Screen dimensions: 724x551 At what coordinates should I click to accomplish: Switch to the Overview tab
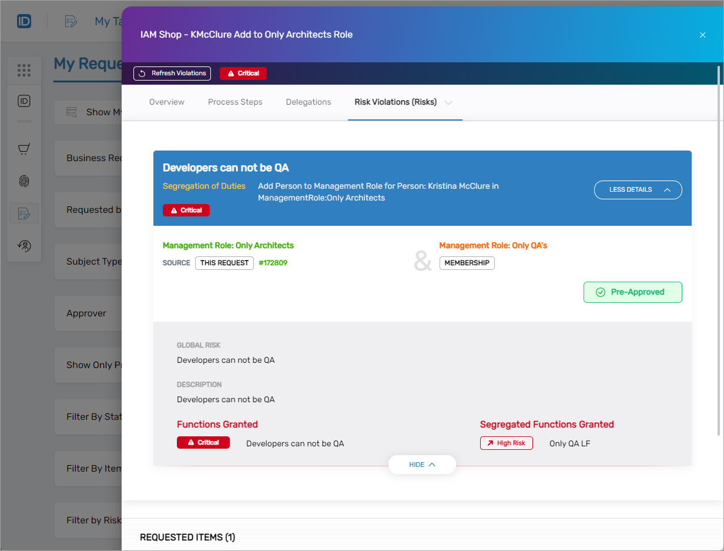coord(167,102)
